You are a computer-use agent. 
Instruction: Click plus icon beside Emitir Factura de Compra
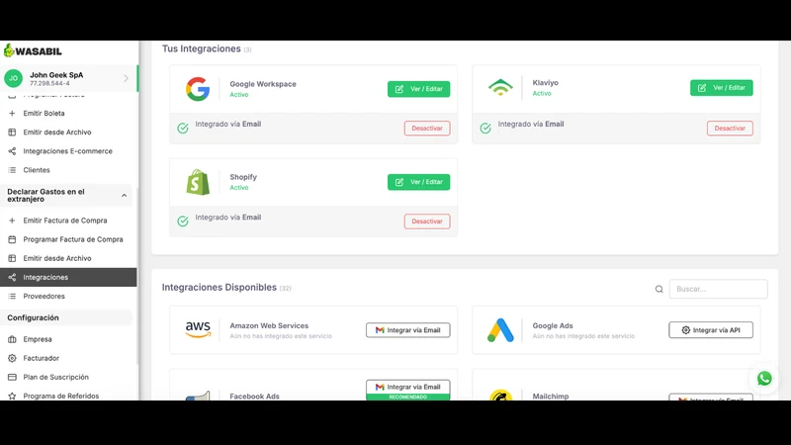pos(12,221)
